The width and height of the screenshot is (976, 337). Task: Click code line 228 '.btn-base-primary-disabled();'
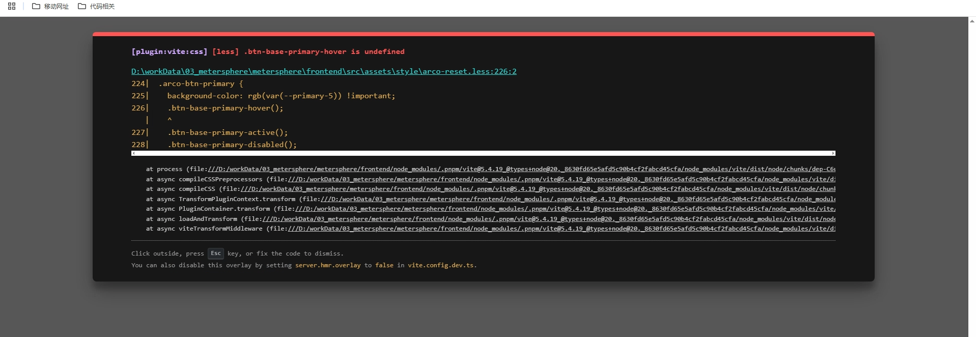pos(232,145)
